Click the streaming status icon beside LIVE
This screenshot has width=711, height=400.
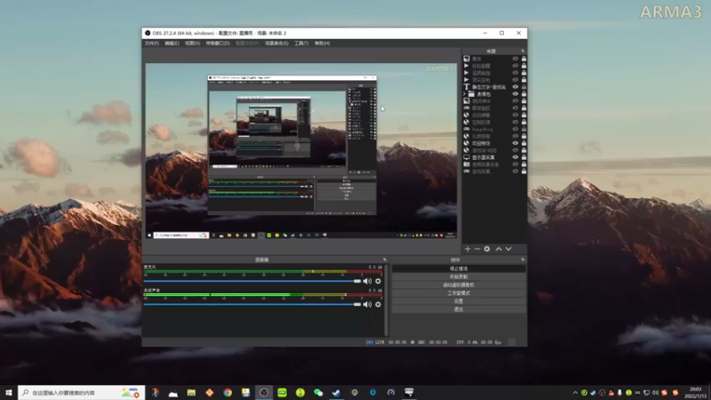coord(369,342)
